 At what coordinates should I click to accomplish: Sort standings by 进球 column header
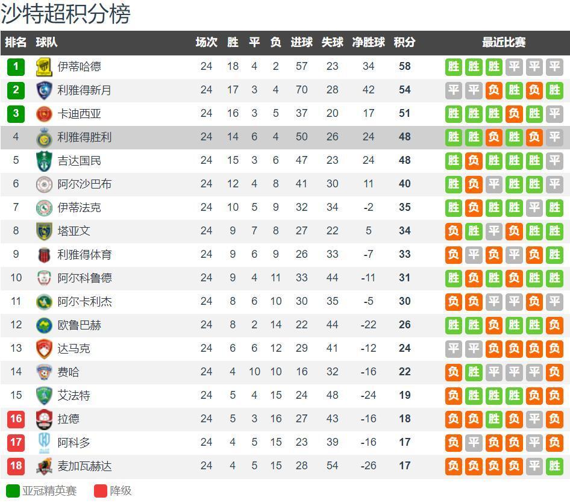point(301,42)
